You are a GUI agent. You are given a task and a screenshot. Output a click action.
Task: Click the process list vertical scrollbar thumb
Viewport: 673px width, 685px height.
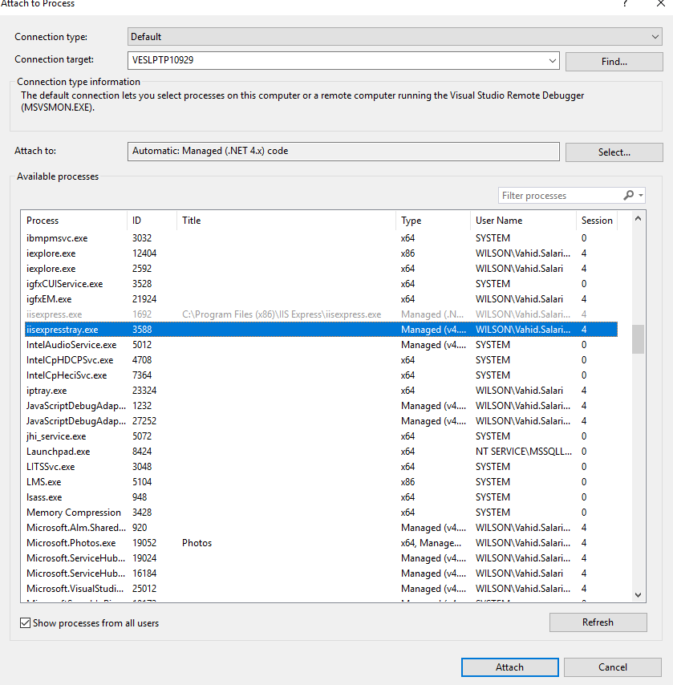[x=639, y=338]
